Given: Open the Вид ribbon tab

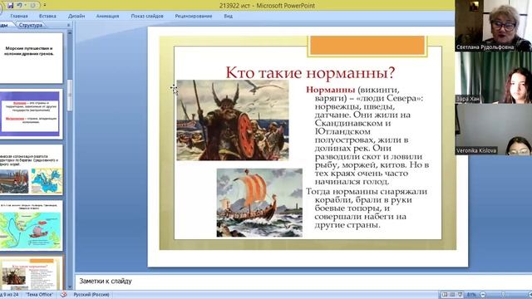Looking at the screenshot, I should point(229,16).
